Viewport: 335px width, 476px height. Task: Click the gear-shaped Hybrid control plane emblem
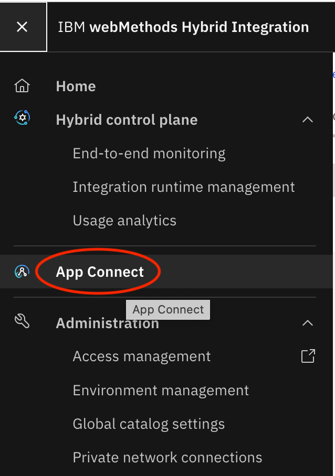[22, 118]
